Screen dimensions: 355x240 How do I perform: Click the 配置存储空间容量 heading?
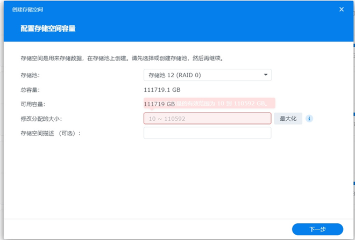click(x=48, y=28)
